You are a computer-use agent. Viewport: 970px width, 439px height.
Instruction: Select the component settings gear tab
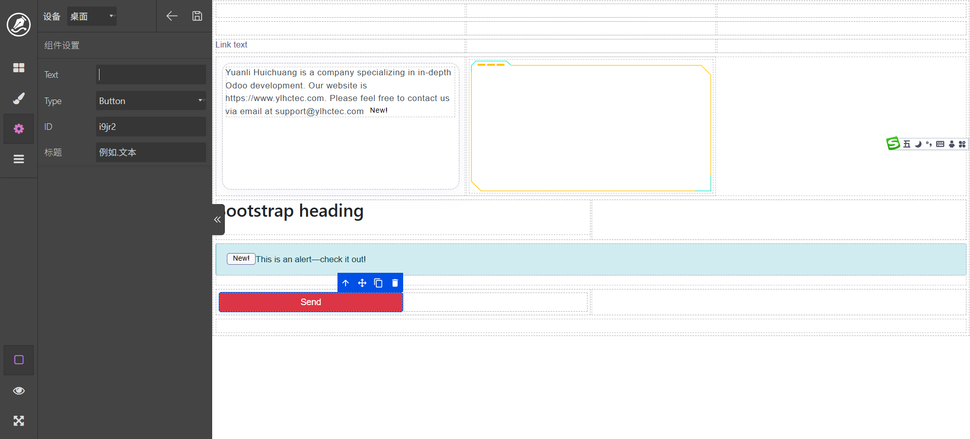point(19,129)
